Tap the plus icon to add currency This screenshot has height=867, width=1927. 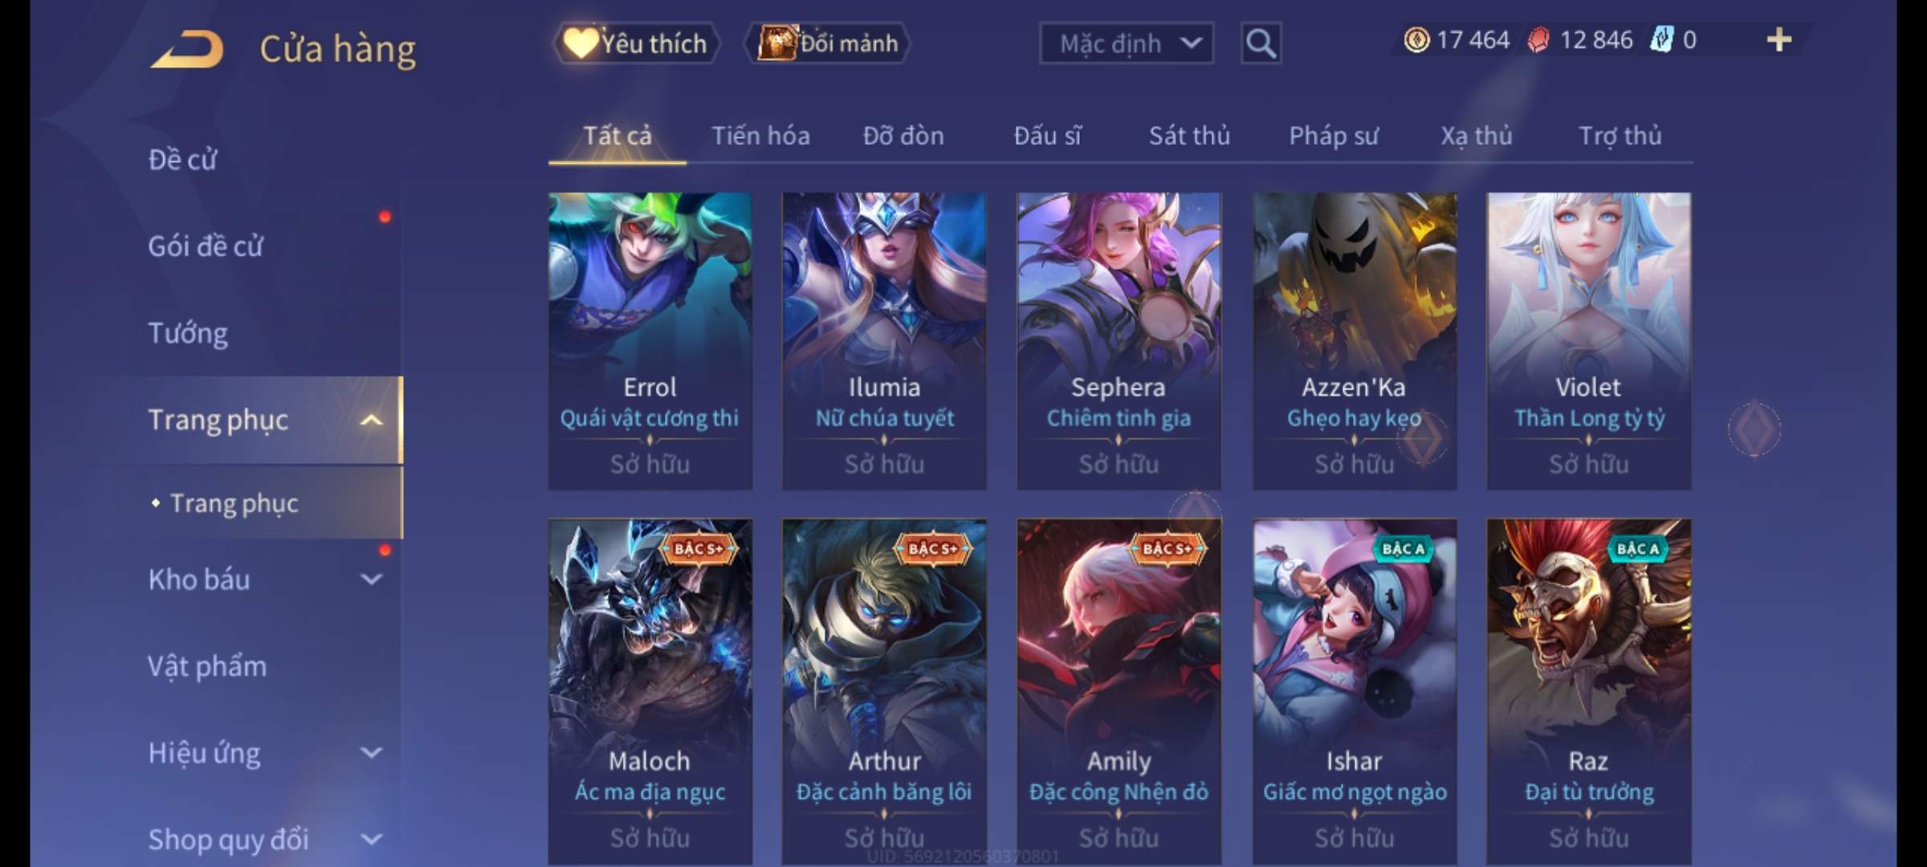pyautogui.click(x=1779, y=40)
